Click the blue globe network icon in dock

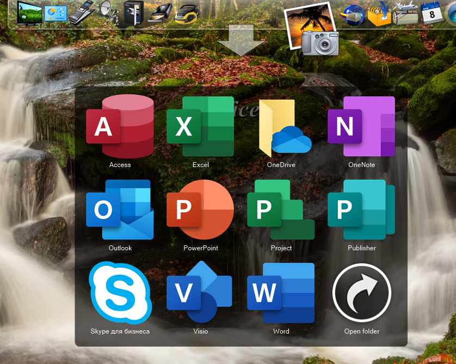[353, 15]
